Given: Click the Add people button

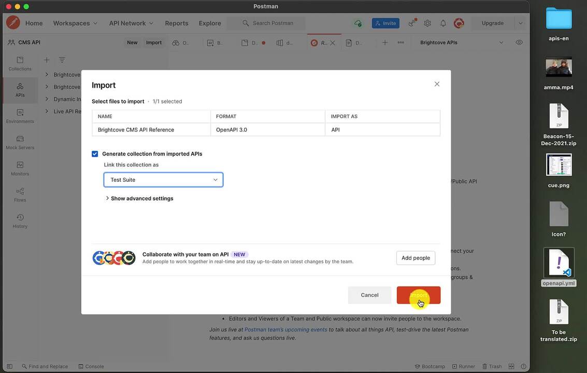Looking at the screenshot, I should pos(416,258).
